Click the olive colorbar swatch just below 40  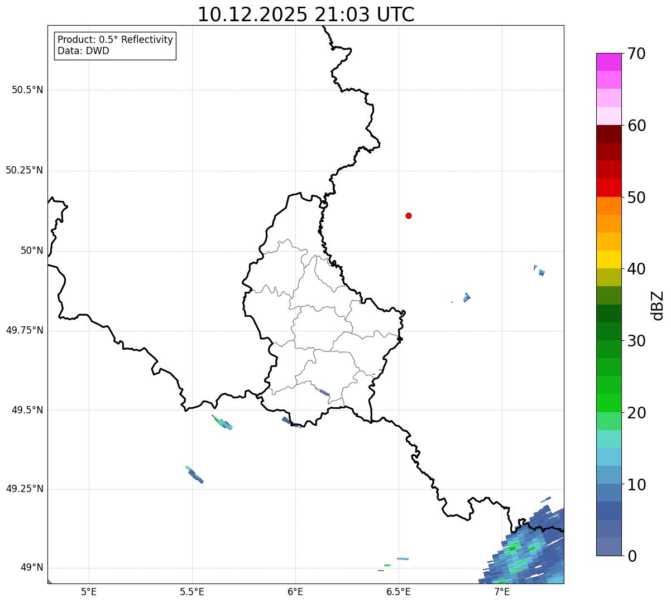tap(608, 277)
